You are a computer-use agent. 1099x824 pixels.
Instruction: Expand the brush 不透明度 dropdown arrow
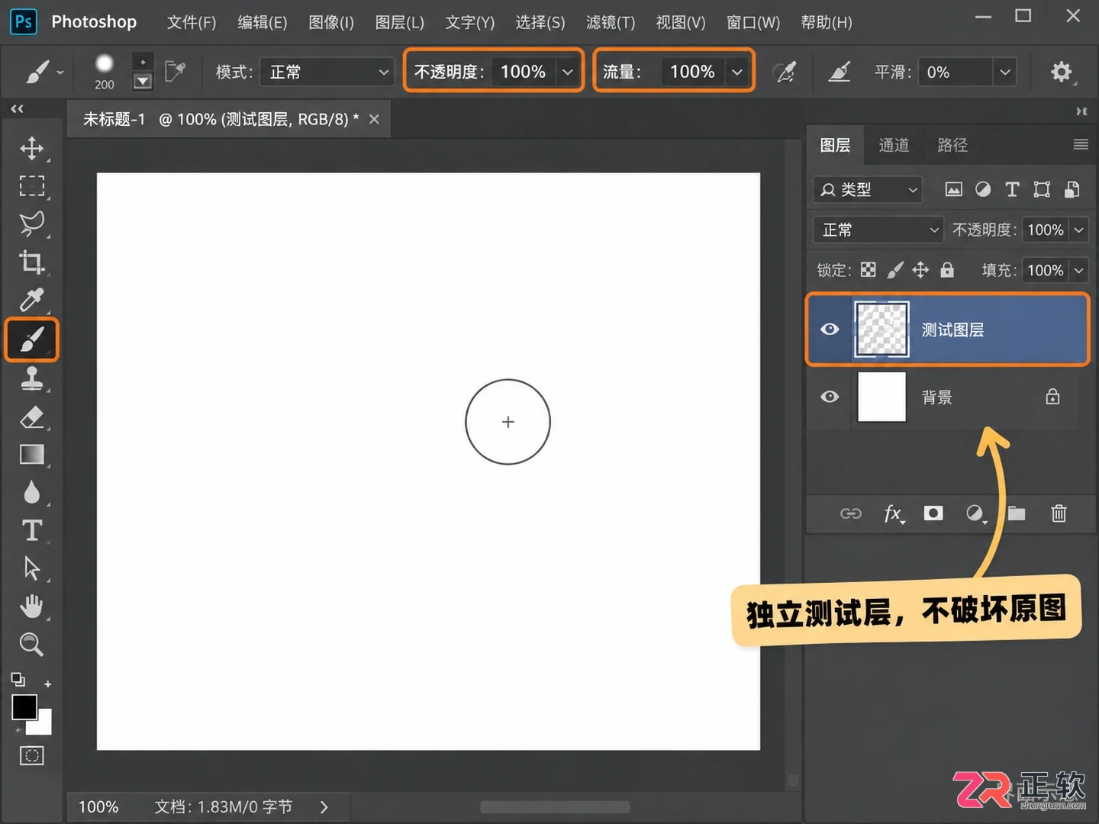pos(567,72)
